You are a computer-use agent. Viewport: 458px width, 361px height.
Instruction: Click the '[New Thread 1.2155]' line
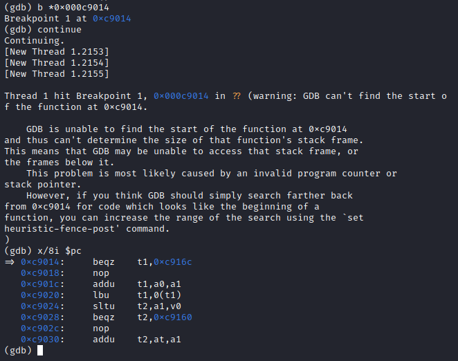(57, 74)
